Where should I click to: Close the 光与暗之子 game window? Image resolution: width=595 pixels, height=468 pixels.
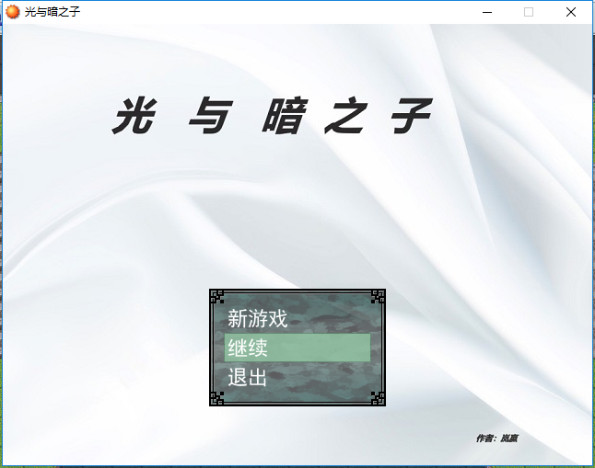(x=571, y=12)
